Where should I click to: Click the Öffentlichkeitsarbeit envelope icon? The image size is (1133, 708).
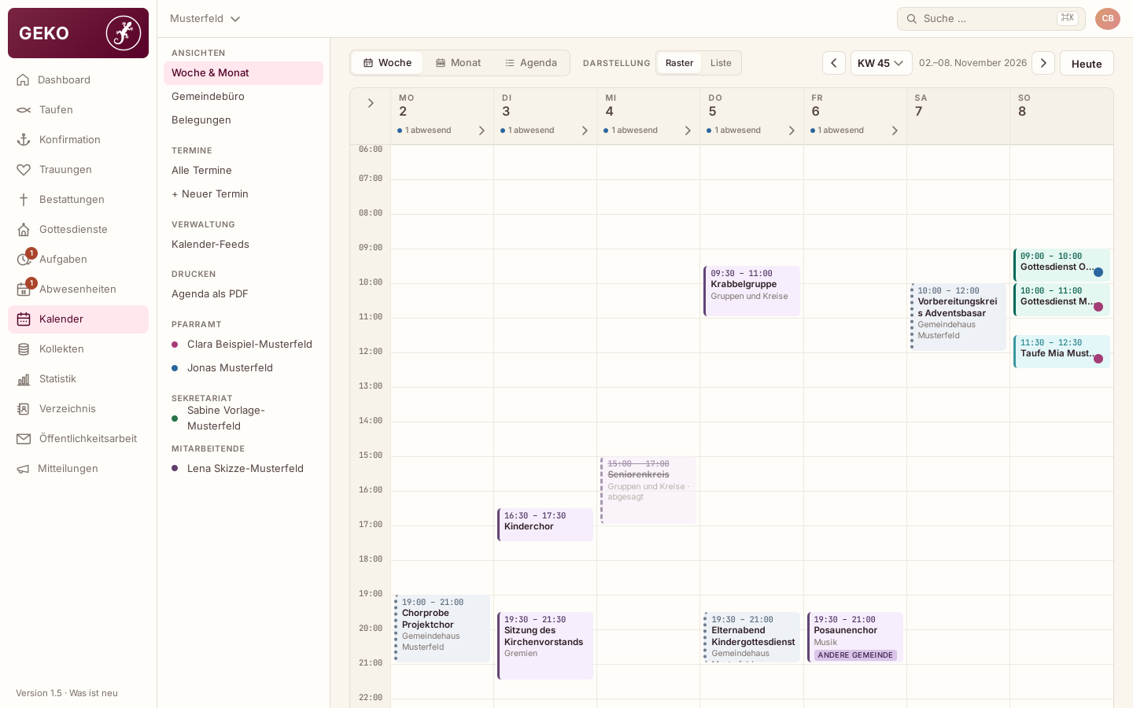tap(24, 438)
